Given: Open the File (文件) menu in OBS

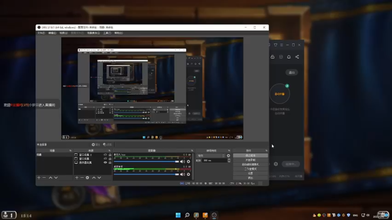Looking at the screenshot, I should [x=41, y=33].
